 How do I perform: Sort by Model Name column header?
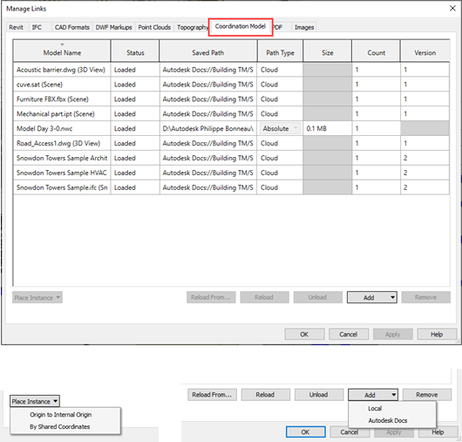pyautogui.click(x=62, y=51)
